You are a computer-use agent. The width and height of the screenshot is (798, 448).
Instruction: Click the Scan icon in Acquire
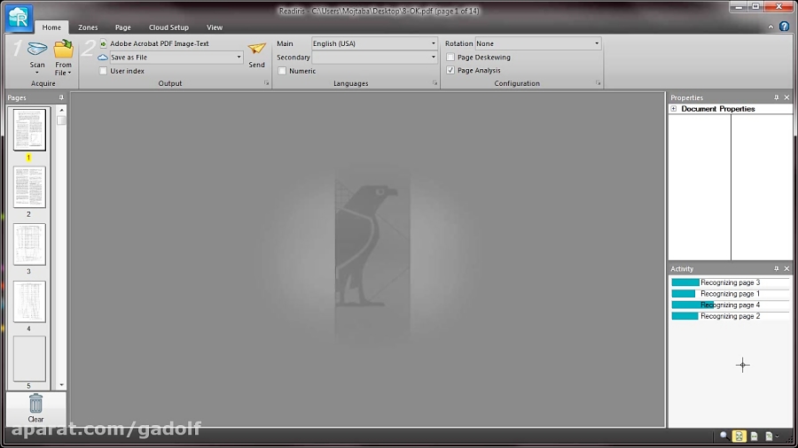pos(37,50)
